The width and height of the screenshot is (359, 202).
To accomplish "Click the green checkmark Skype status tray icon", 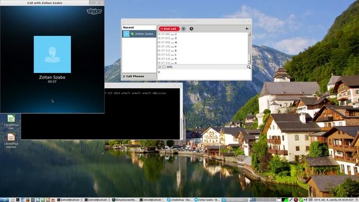I will click(x=301, y=200).
